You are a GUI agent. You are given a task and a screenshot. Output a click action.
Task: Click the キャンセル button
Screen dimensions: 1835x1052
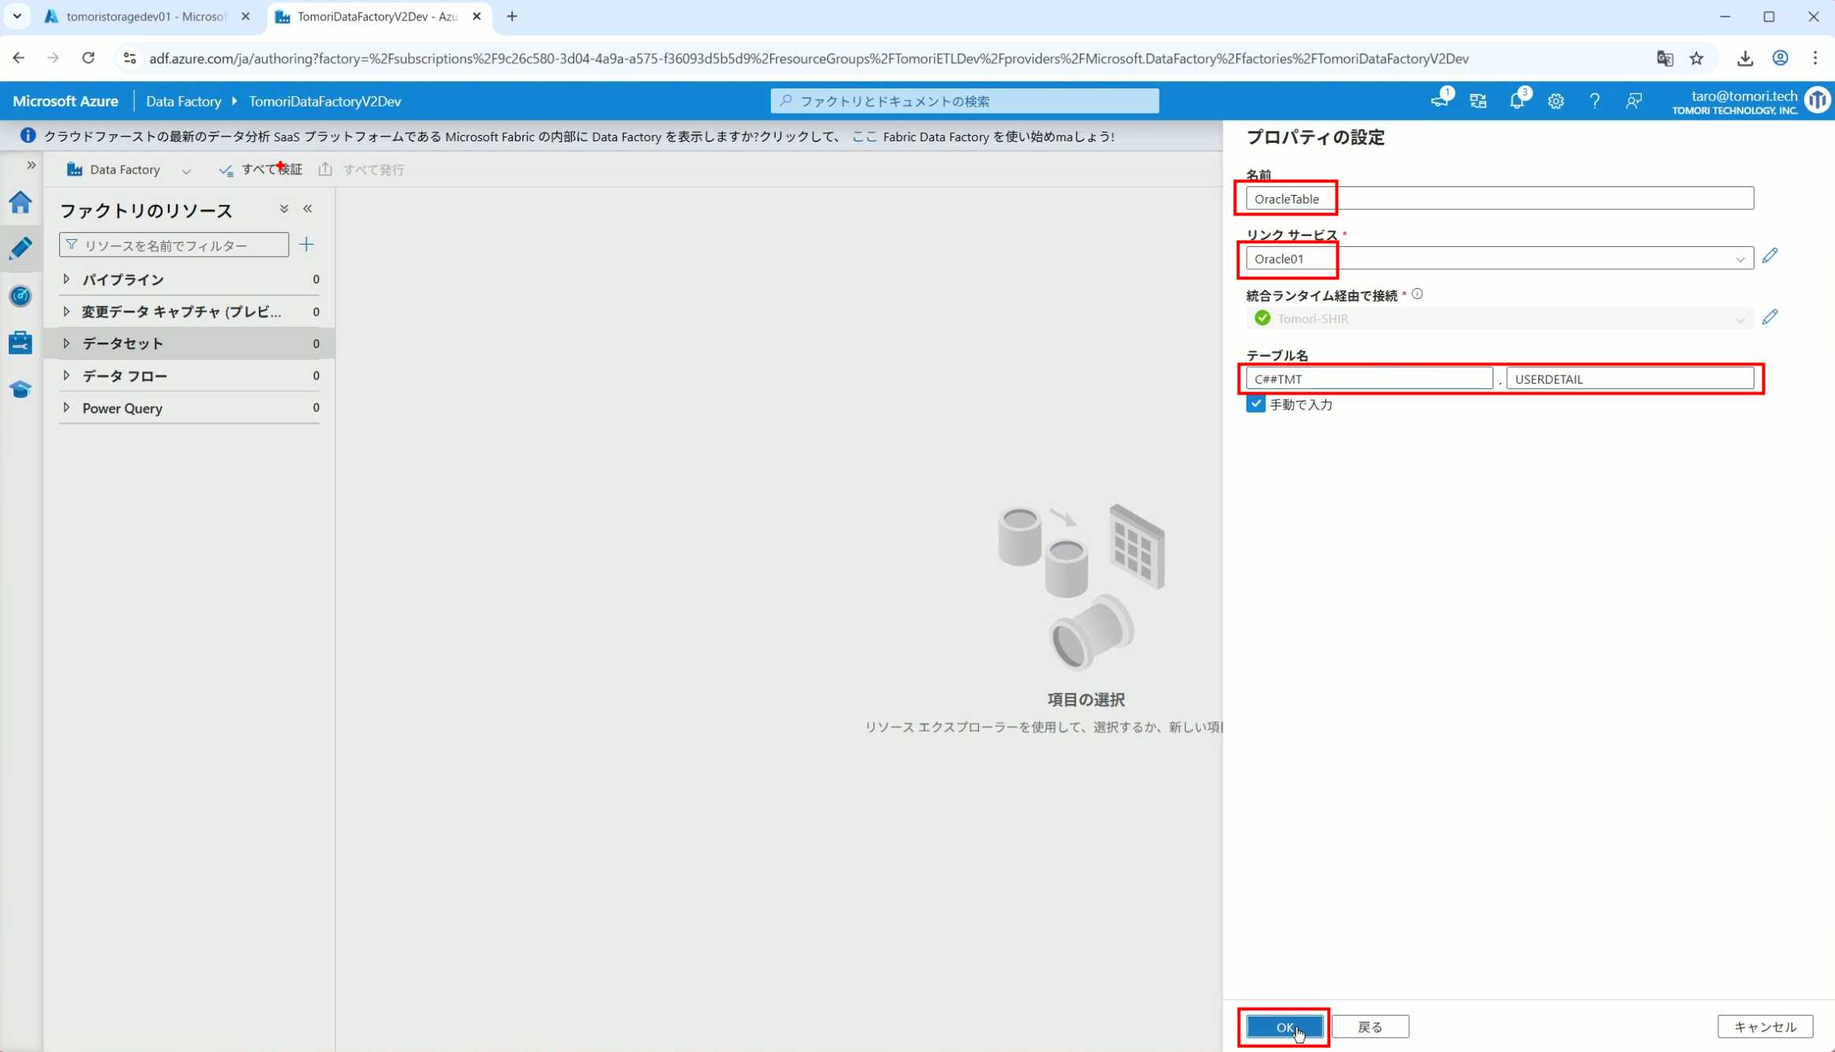pyautogui.click(x=1765, y=1027)
